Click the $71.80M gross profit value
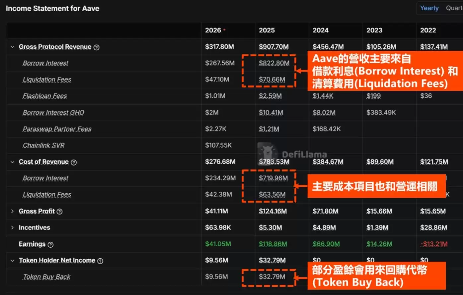This screenshot has width=463, height=295. point(325,211)
